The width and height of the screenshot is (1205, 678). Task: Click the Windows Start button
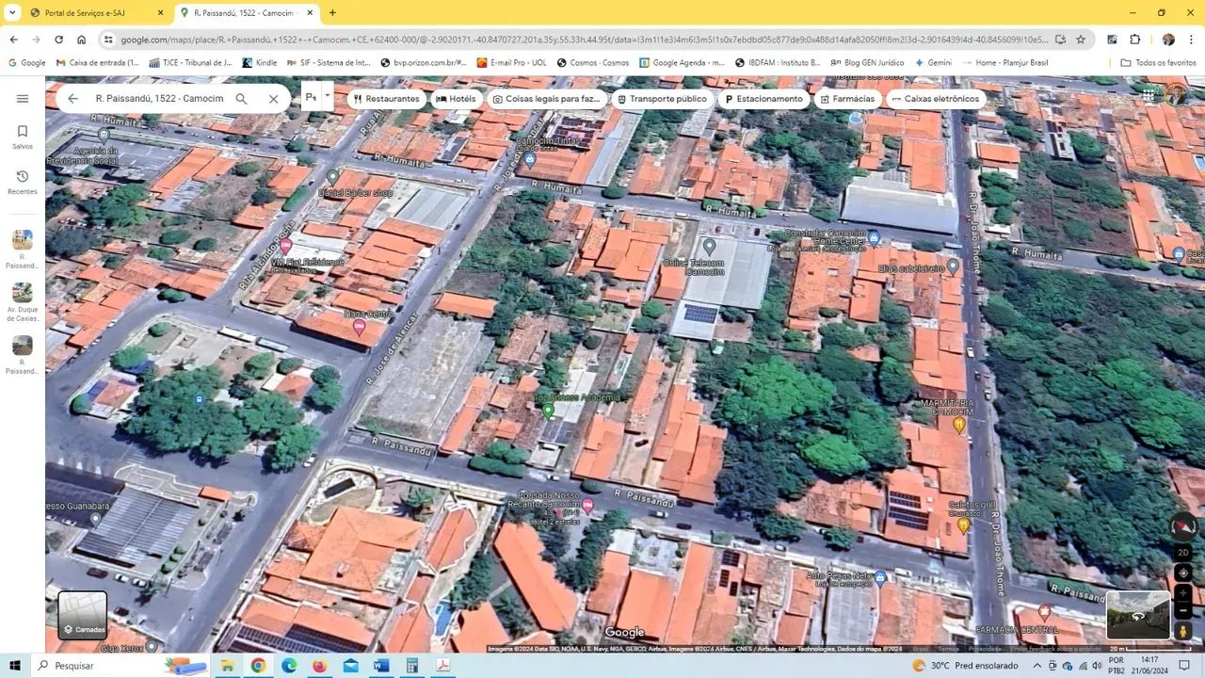coord(15,665)
